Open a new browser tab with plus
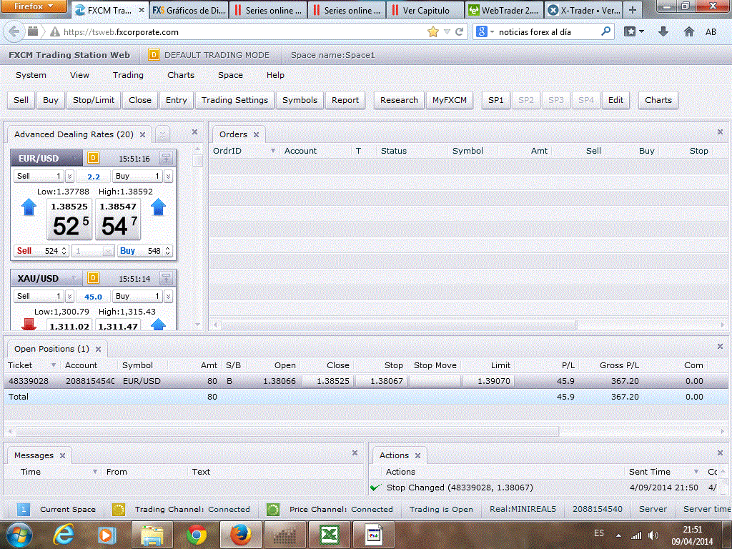The width and height of the screenshot is (732, 549). [x=633, y=10]
